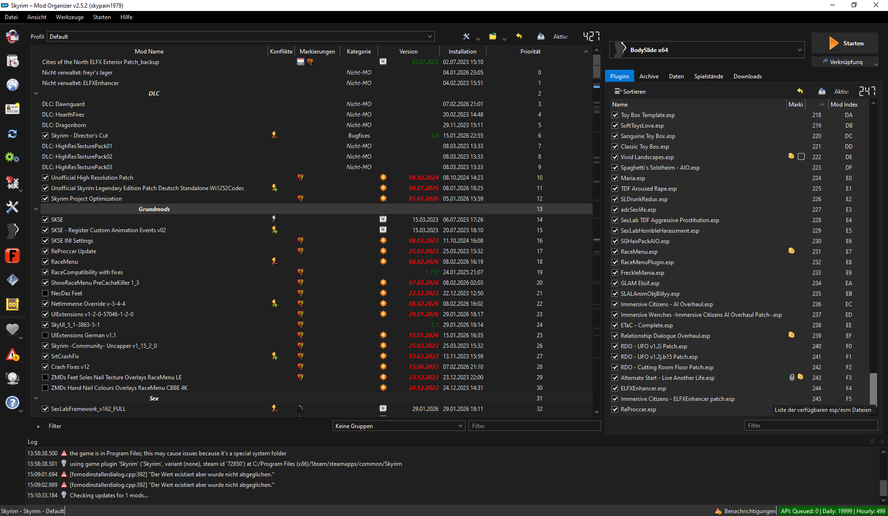The height and width of the screenshot is (516, 888).
Task: Click the grey heart endorse icon
Action: (x=12, y=329)
